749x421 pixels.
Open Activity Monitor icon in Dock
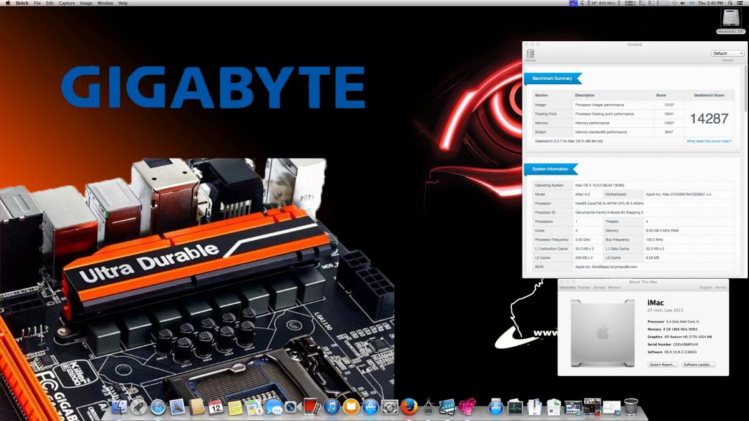coord(515,407)
